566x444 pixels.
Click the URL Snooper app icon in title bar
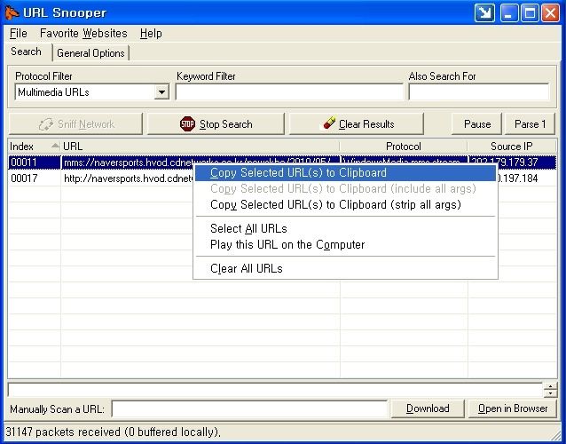(12, 12)
